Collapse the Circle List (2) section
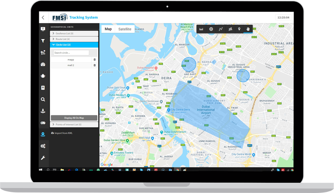The width and height of the screenshot is (334, 193). point(74,45)
